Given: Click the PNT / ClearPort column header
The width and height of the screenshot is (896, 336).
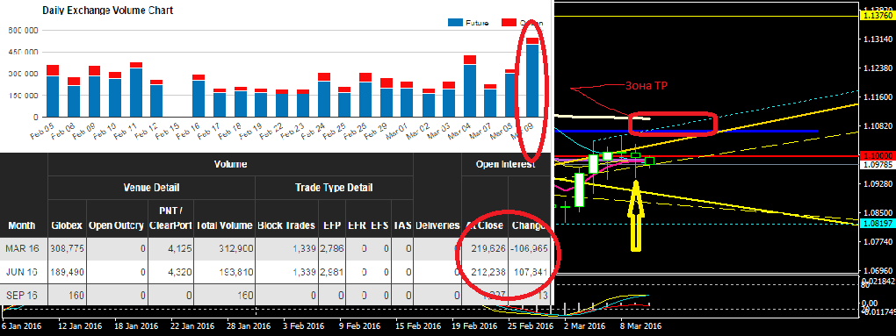Looking at the screenshot, I should [170, 219].
